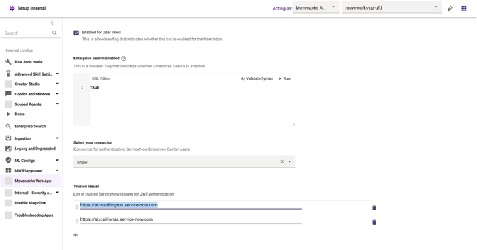Image resolution: width=477 pixels, height=250 pixels.
Task: Click the Advanced Skill Settings icon
Action: coord(8,74)
